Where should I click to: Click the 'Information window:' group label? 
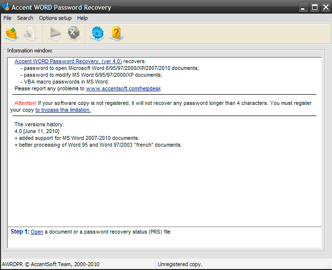(30, 51)
